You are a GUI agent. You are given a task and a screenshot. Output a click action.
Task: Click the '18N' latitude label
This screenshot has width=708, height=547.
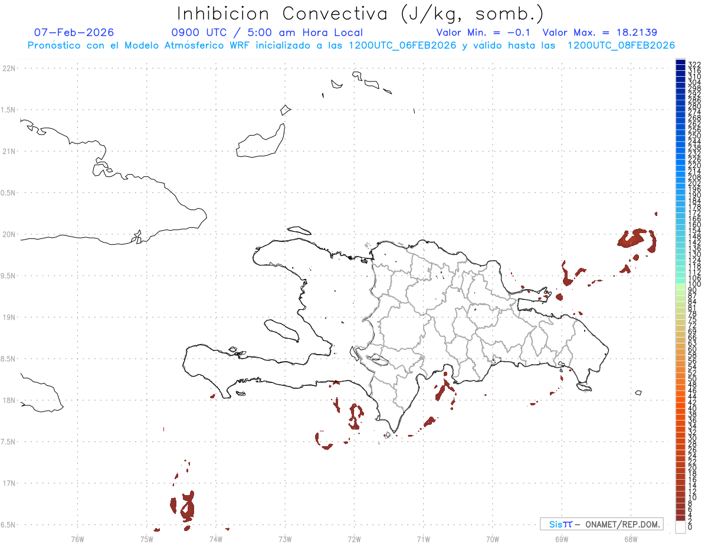[8, 400]
